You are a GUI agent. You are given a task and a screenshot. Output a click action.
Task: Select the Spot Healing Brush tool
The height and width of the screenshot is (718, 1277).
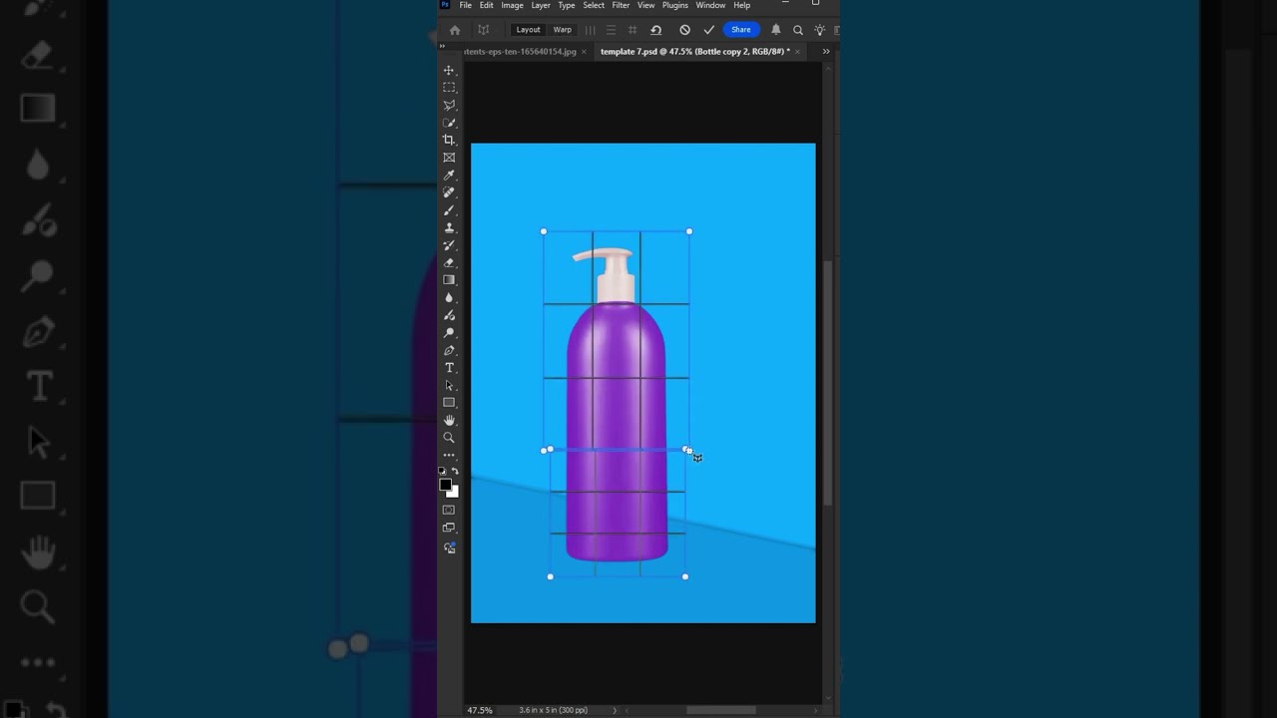coord(449,192)
